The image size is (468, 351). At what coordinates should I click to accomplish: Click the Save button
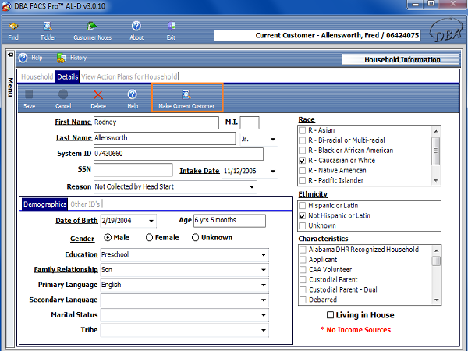click(29, 97)
